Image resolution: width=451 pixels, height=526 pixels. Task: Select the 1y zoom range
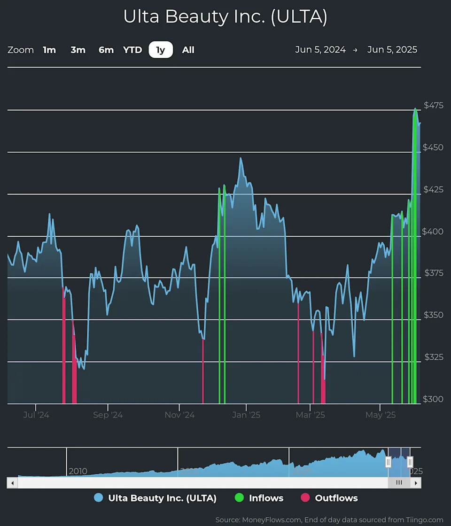pyautogui.click(x=161, y=50)
